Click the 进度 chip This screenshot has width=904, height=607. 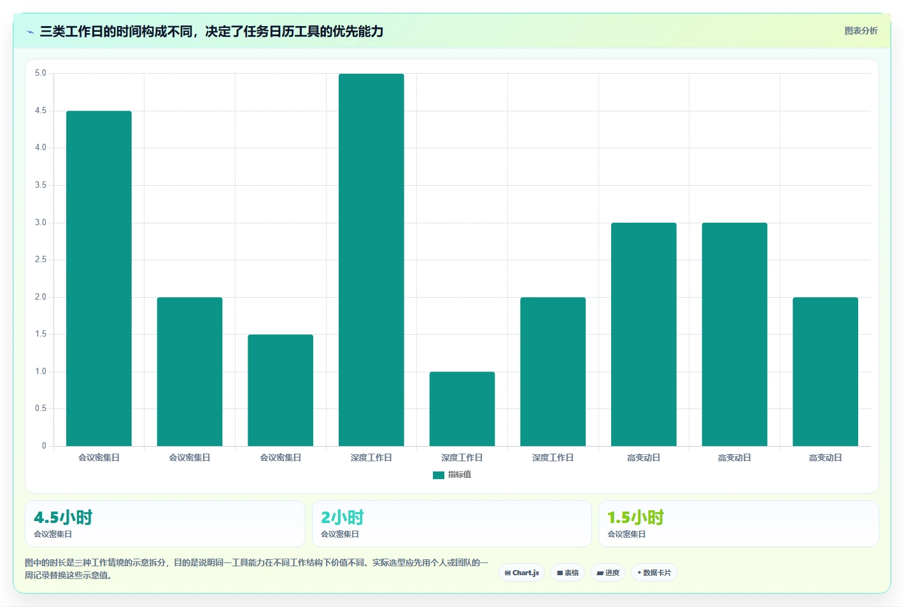click(608, 573)
